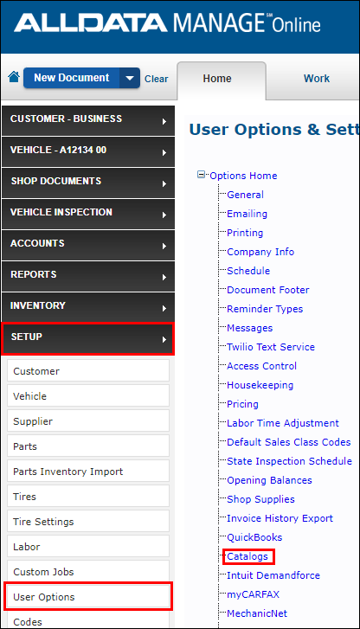Collapse the Setup section
Screen dimensions: 360x629
pos(88,338)
